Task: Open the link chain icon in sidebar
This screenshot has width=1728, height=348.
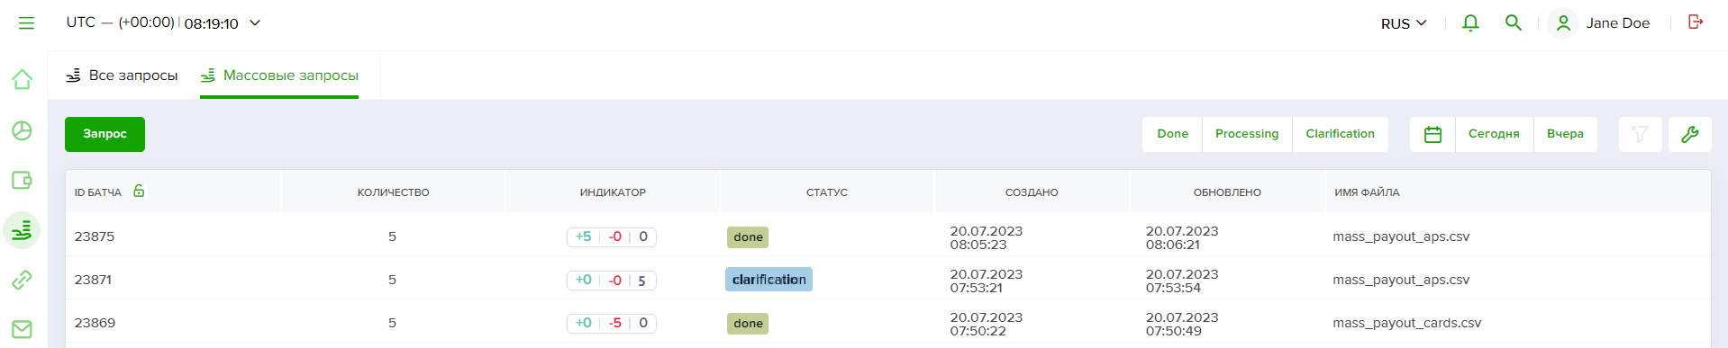Action: tap(23, 280)
